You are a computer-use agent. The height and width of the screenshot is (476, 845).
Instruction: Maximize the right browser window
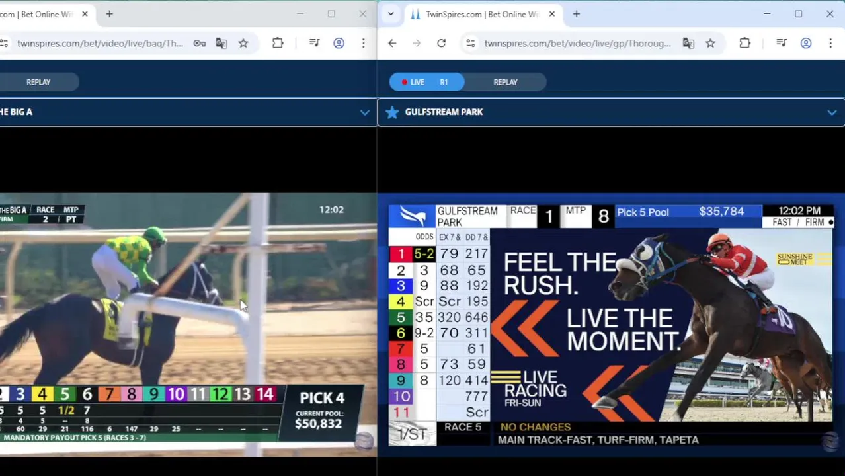coord(798,14)
